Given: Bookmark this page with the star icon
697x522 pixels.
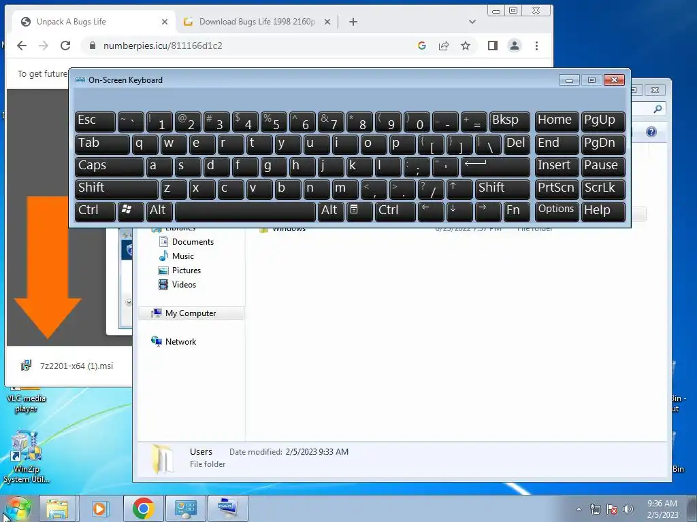Looking at the screenshot, I should (465, 46).
